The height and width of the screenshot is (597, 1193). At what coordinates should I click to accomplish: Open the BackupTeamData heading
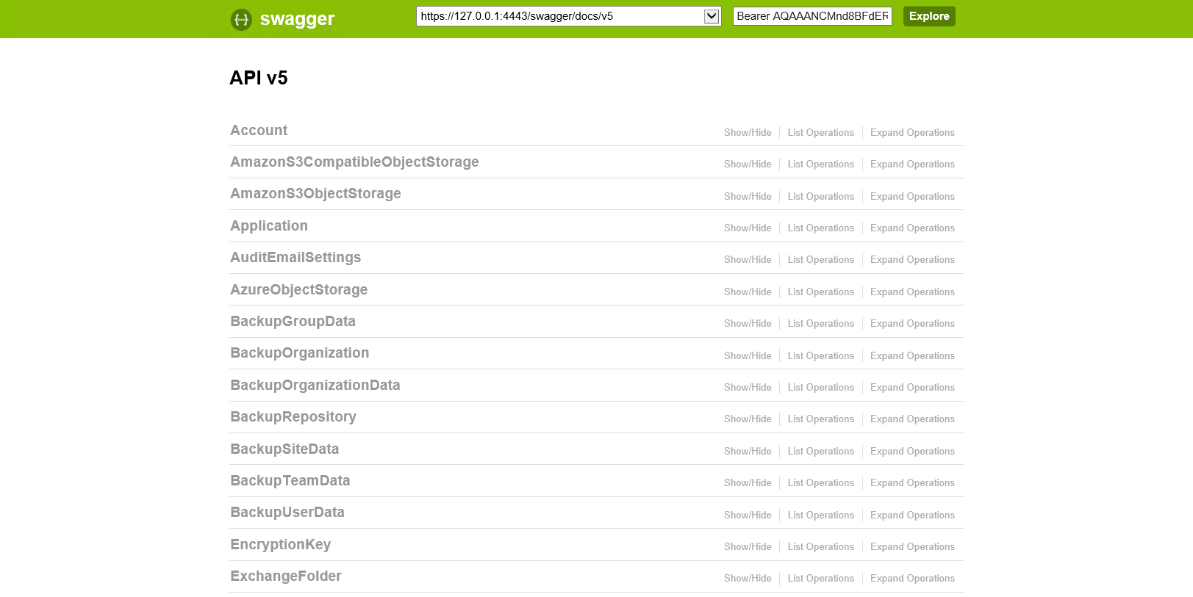click(290, 480)
